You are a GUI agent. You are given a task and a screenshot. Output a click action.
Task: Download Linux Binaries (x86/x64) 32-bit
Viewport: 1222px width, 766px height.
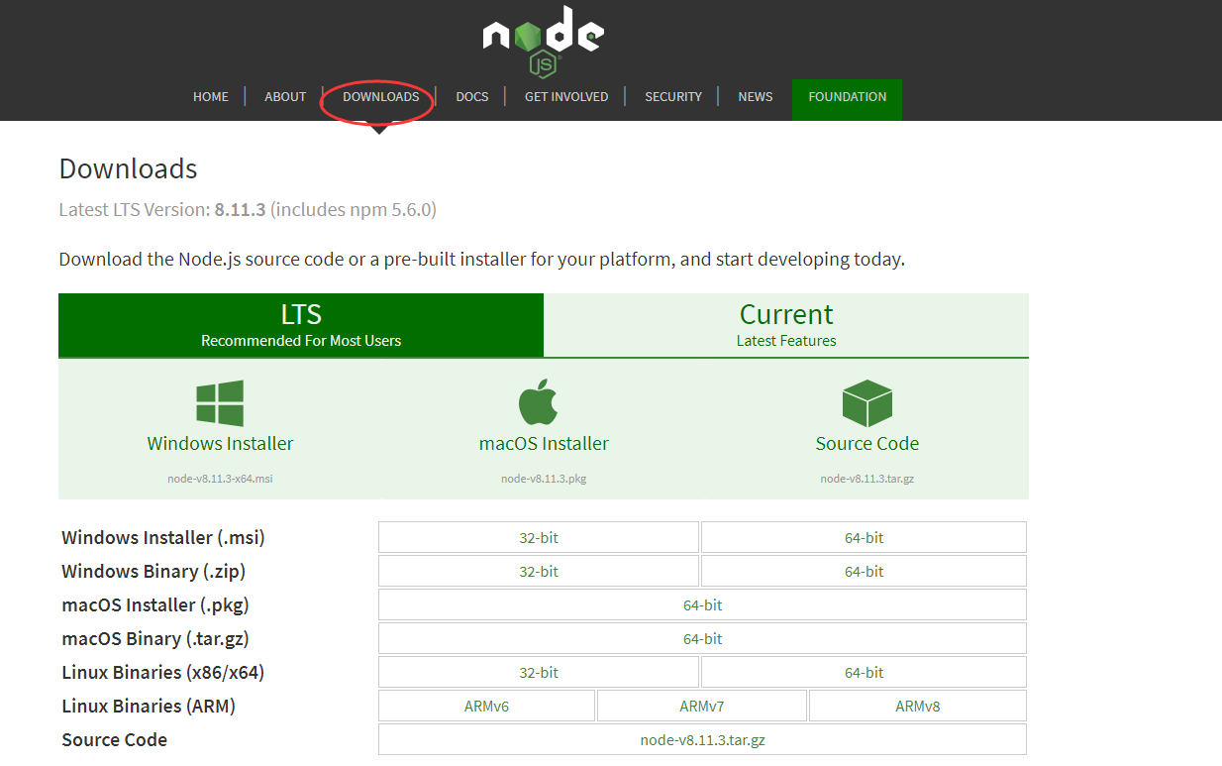pyautogui.click(x=539, y=672)
